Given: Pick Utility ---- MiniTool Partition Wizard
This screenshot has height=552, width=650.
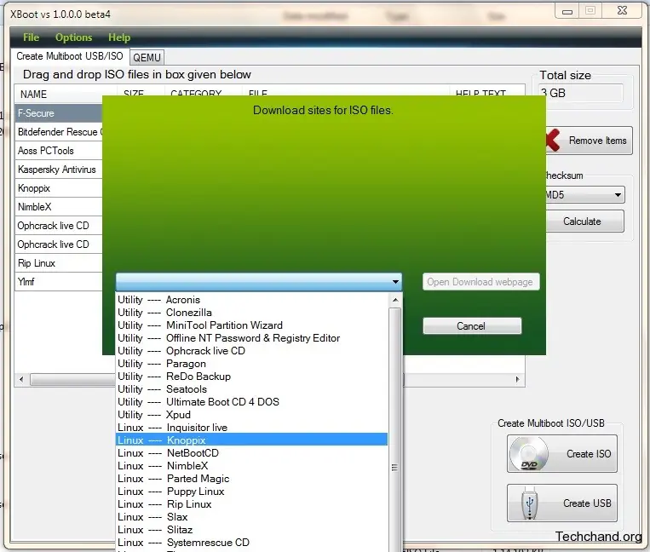Looking at the screenshot, I should (x=251, y=325).
